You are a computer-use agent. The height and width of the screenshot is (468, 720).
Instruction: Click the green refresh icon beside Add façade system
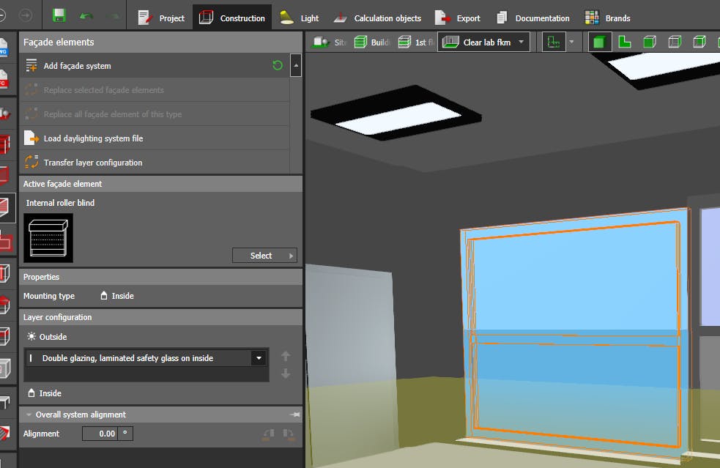278,65
